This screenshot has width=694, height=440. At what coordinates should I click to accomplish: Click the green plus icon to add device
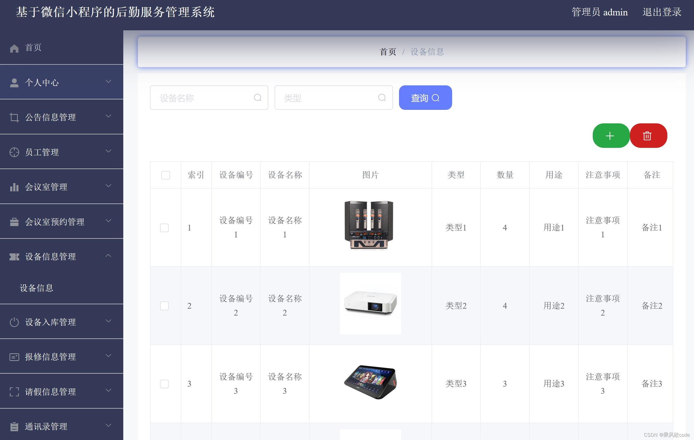point(611,135)
